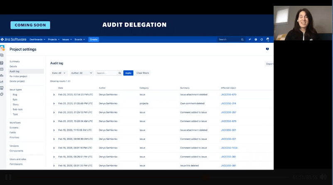Click the Apply button
333x185 pixels.
(x=128, y=73)
